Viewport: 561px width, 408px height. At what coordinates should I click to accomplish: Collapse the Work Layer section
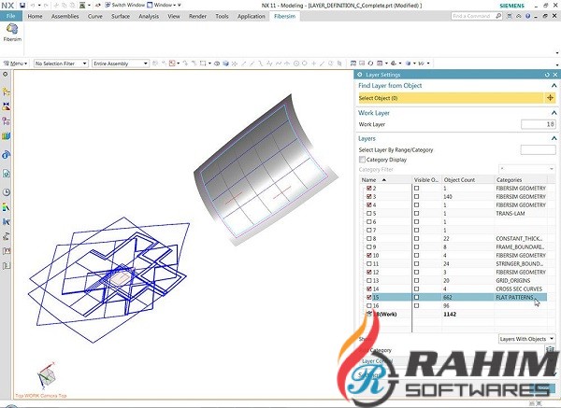pyautogui.click(x=554, y=113)
